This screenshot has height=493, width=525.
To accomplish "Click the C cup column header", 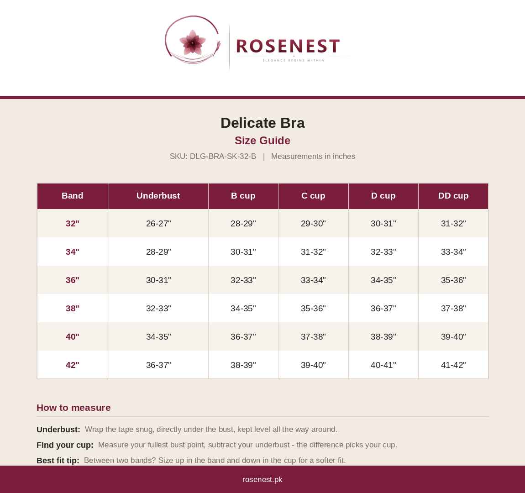I will click(313, 196).
